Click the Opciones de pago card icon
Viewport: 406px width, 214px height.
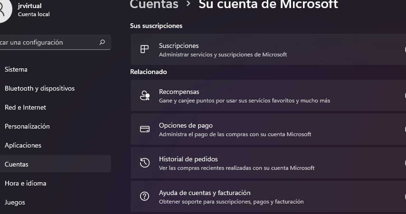click(145, 129)
